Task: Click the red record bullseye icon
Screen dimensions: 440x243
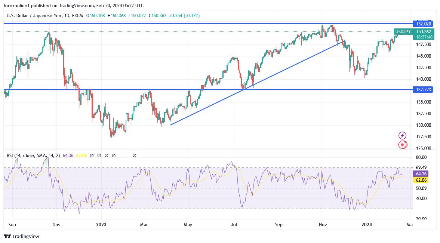Action: (402, 144)
